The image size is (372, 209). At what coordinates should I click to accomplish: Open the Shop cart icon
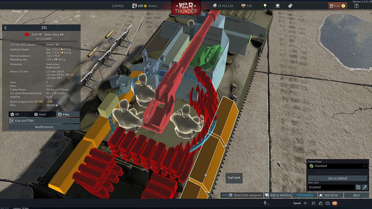[331, 6]
